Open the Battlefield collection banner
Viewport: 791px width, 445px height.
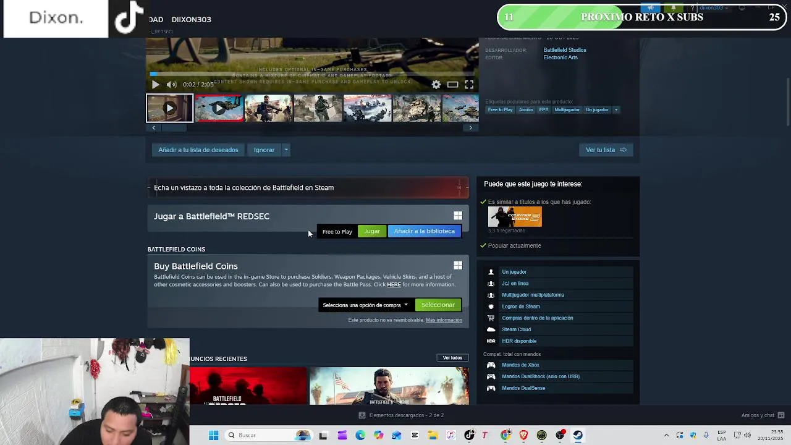pyautogui.click(x=308, y=187)
